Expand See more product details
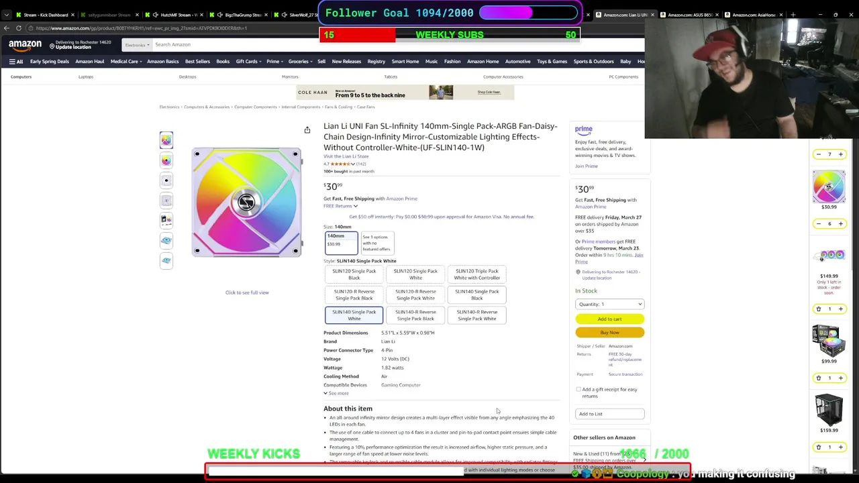 tap(336, 393)
